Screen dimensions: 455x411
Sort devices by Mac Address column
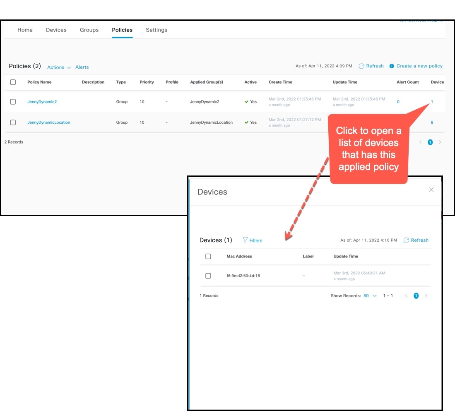click(x=239, y=256)
